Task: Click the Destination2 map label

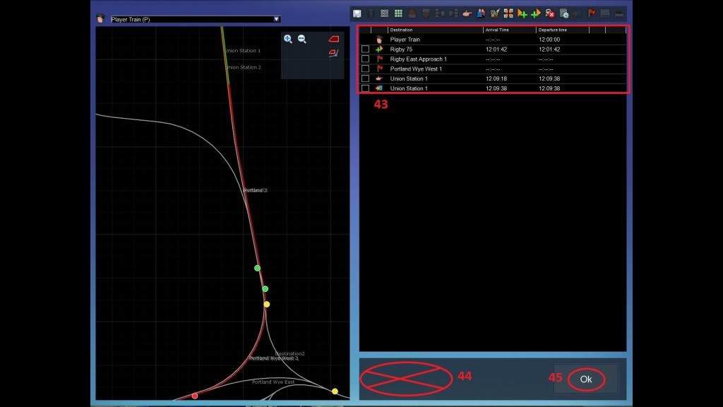Action: tap(289, 354)
